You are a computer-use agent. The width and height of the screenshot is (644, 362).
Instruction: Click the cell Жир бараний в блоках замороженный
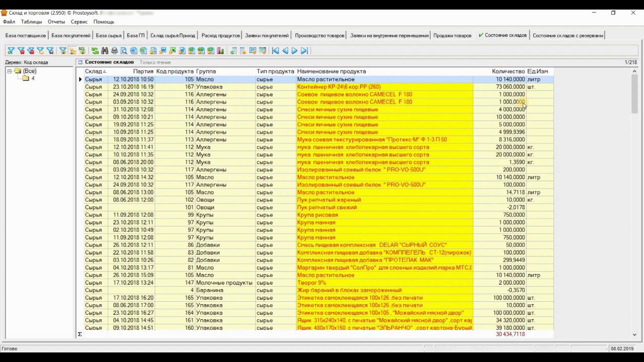(384, 290)
